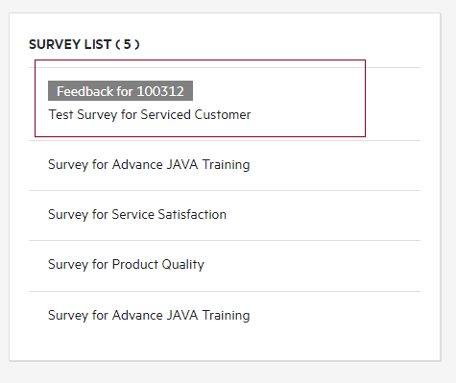Click blank space right of 'Survey for Service Satisfaction'
Viewport: 456px width, 383px height.
tap(324, 215)
